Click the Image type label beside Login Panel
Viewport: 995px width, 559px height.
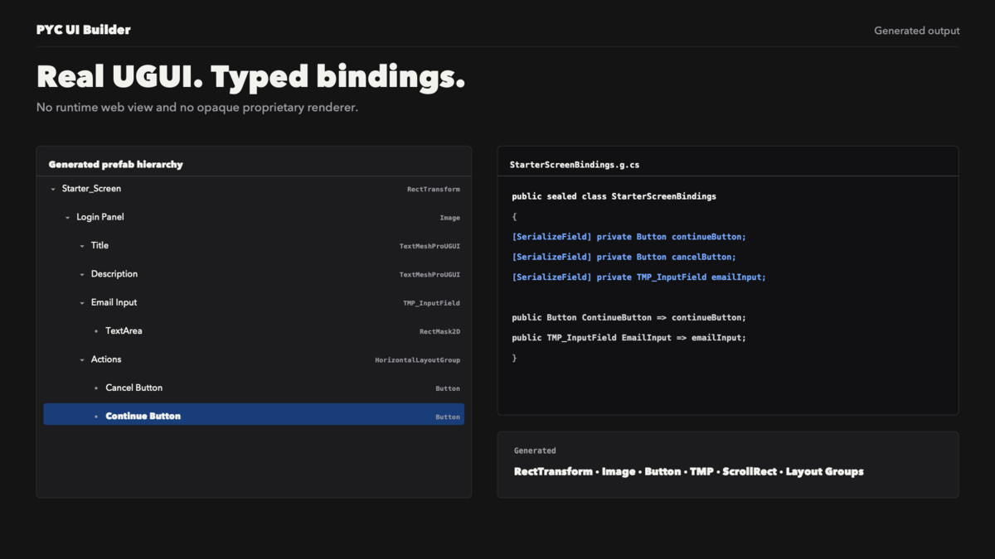pyautogui.click(x=449, y=218)
